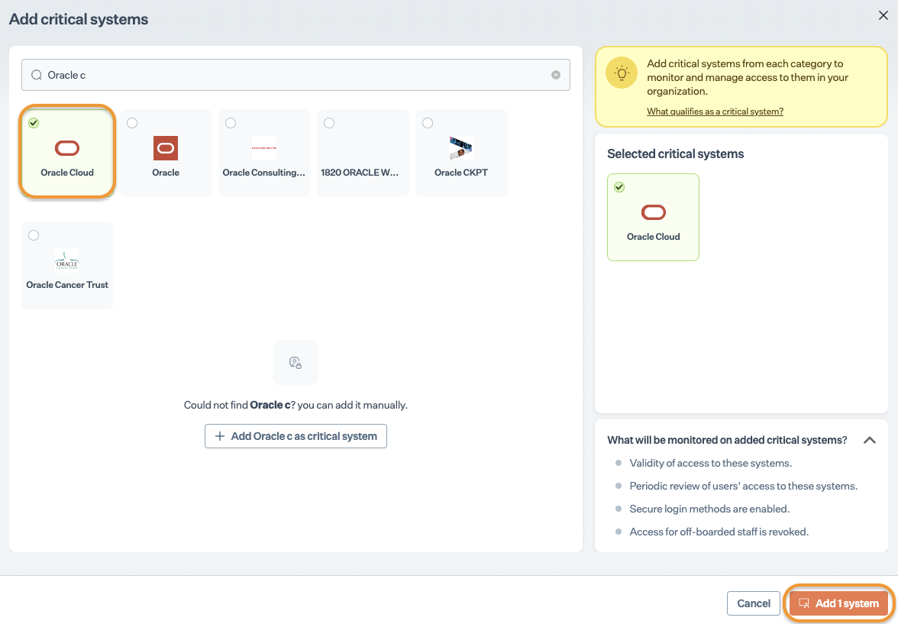Image resolution: width=898 pixels, height=624 pixels.
Task: Click the Selected critical systems heading
Action: coord(675,154)
